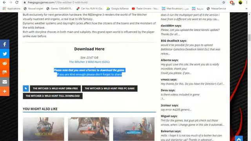Open the Nouvel onglet bookmark
The image size is (251, 141).
click(x=33, y=9)
